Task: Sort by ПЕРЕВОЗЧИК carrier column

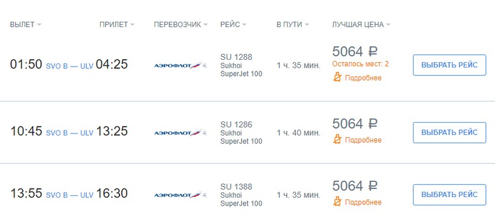Action: [181, 25]
